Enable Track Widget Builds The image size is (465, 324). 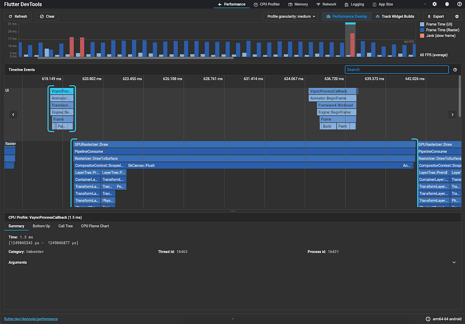(395, 16)
